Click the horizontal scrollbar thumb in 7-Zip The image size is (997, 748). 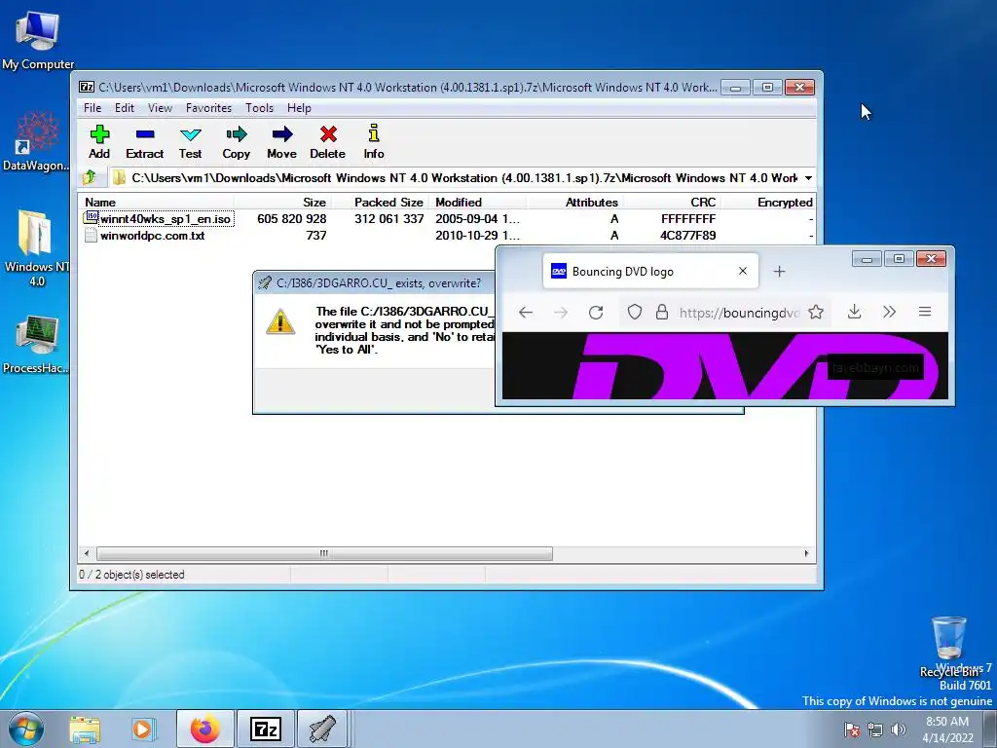click(x=323, y=553)
